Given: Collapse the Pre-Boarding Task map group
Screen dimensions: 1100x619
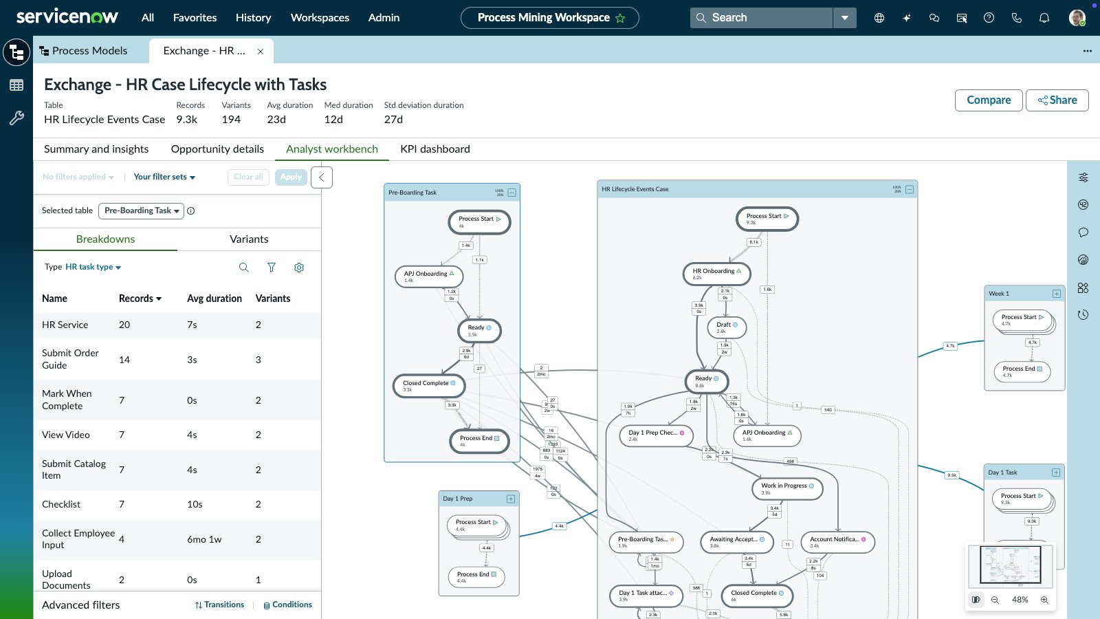Looking at the screenshot, I should (x=511, y=193).
